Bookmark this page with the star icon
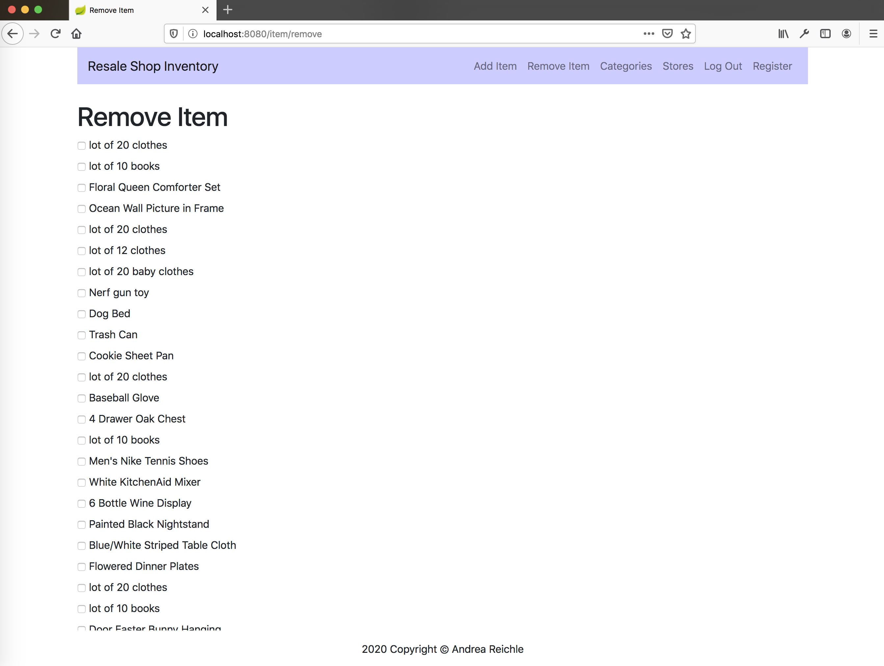 pyautogui.click(x=686, y=34)
